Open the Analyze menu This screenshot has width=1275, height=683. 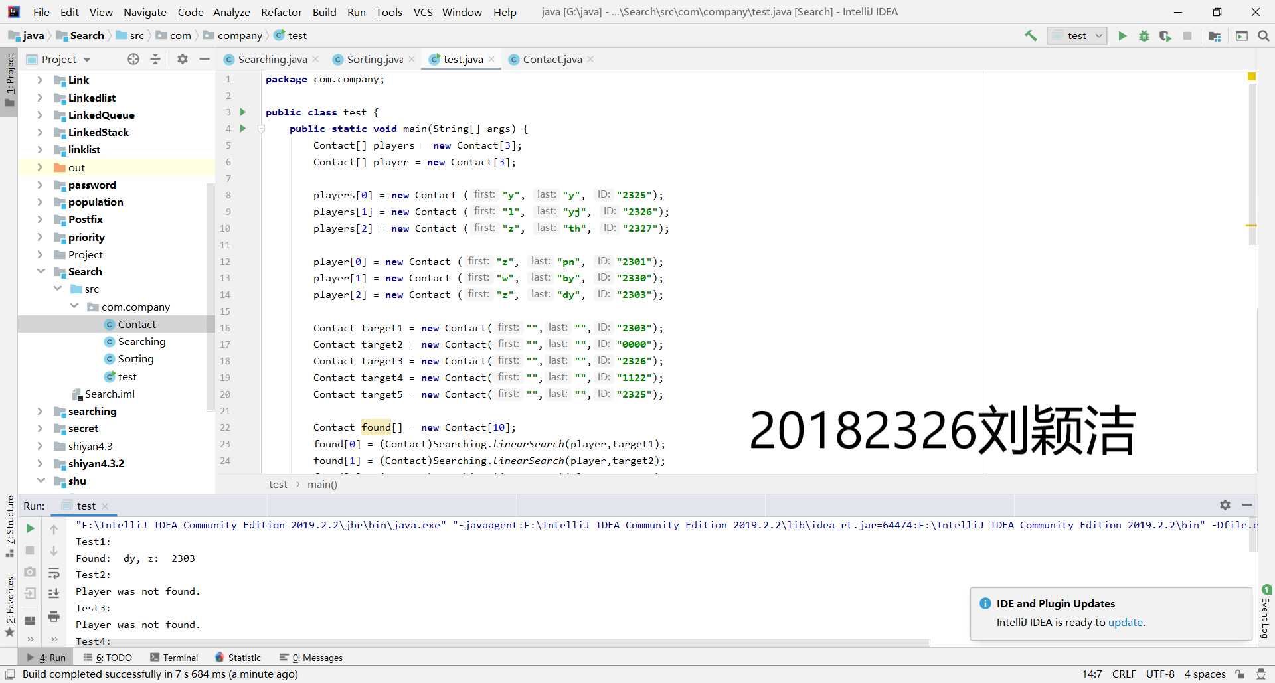[x=231, y=12]
